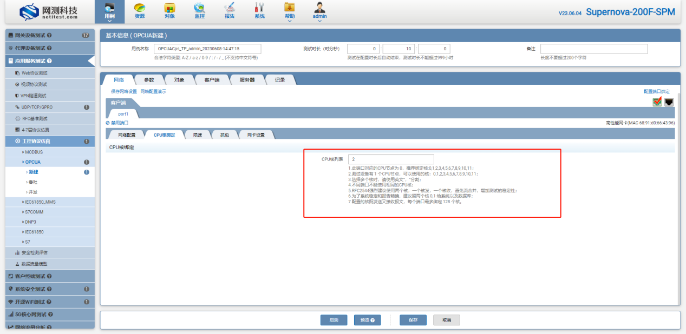The width and height of the screenshot is (686, 334).
Task: Click help icon beside 网关设备测试
Action: coord(49,35)
